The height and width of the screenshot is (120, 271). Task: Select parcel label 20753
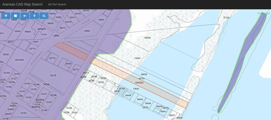coord(166,108)
